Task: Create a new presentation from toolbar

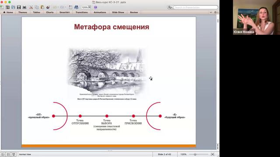Action: coord(2,7)
